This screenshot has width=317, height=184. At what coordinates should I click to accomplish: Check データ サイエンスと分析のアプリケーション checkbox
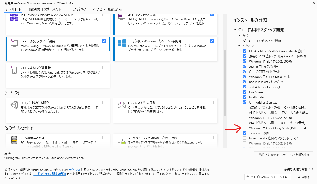click(x=212, y=138)
